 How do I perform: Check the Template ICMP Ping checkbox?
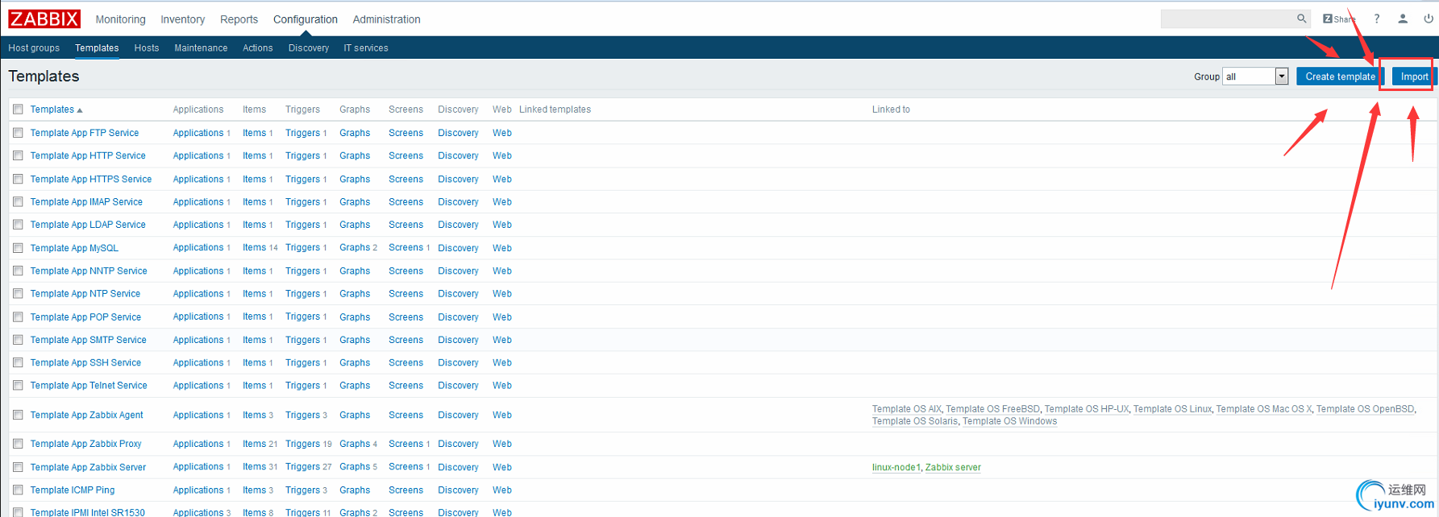click(18, 490)
